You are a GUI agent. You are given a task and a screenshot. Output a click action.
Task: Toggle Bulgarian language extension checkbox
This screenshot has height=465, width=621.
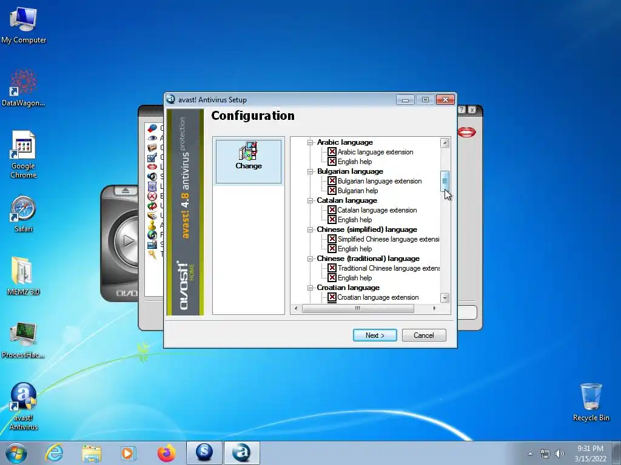coord(332,180)
